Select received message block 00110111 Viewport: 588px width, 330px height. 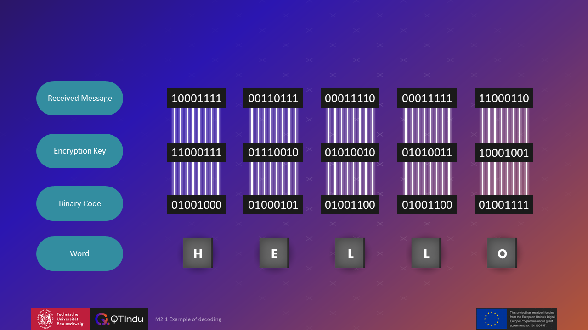coord(273,98)
